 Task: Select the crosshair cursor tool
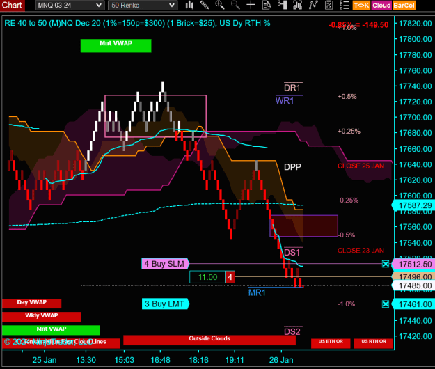click(x=251, y=5)
